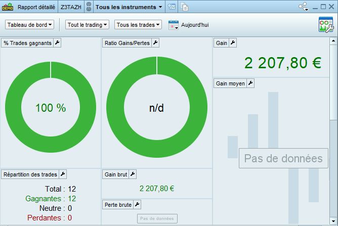Screen dimensions: 338x226
Task: Close the report window
Action: [x=331, y=7]
